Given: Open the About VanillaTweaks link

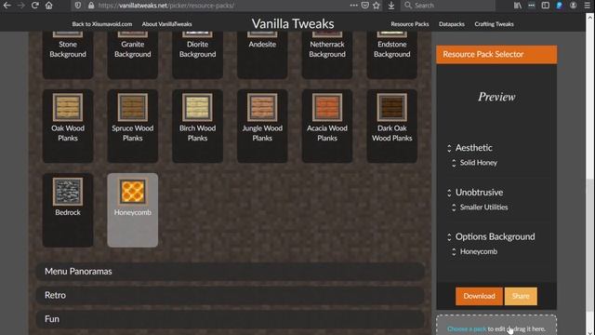Looking at the screenshot, I should (166, 24).
